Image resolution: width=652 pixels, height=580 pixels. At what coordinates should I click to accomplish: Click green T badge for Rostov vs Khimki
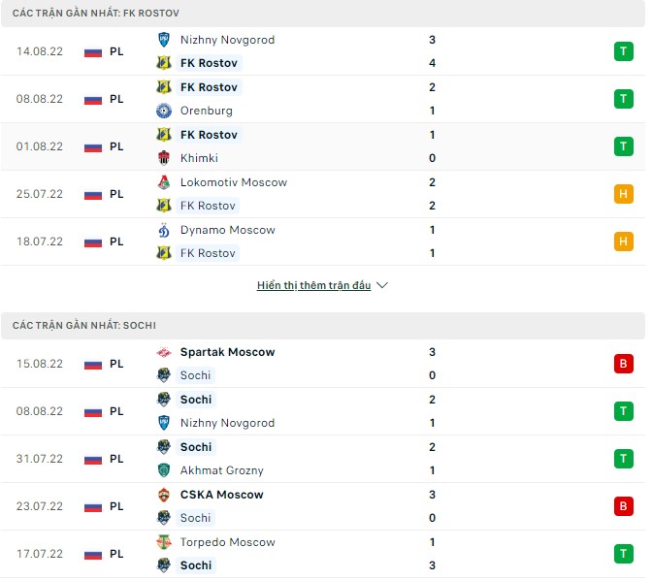click(x=623, y=146)
